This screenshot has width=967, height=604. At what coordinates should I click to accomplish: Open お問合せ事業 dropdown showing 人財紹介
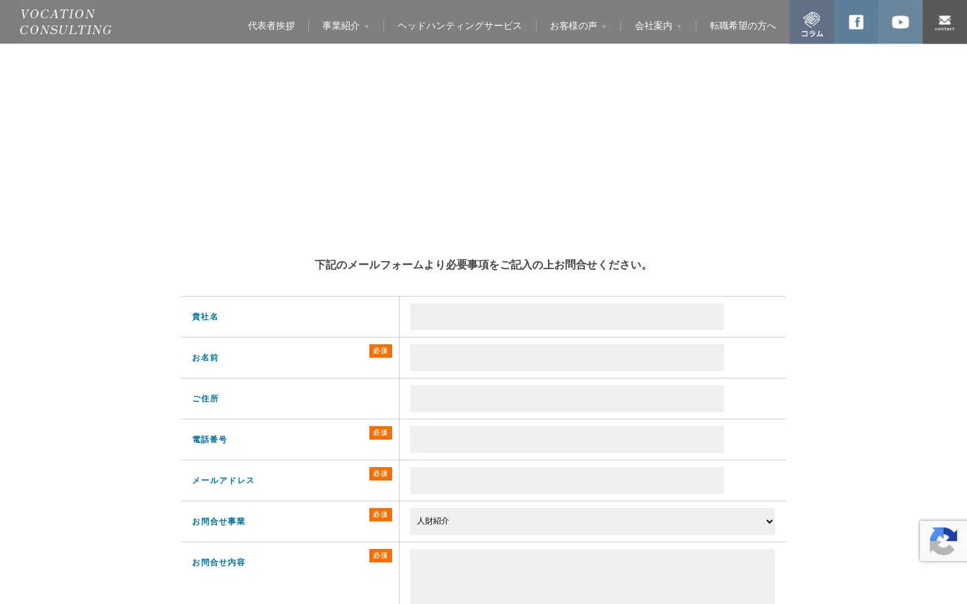592,521
